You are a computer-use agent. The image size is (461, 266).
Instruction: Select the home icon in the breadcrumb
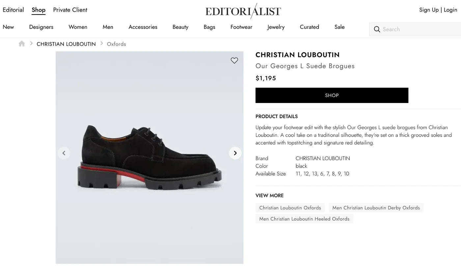pyautogui.click(x=21, y=43)
